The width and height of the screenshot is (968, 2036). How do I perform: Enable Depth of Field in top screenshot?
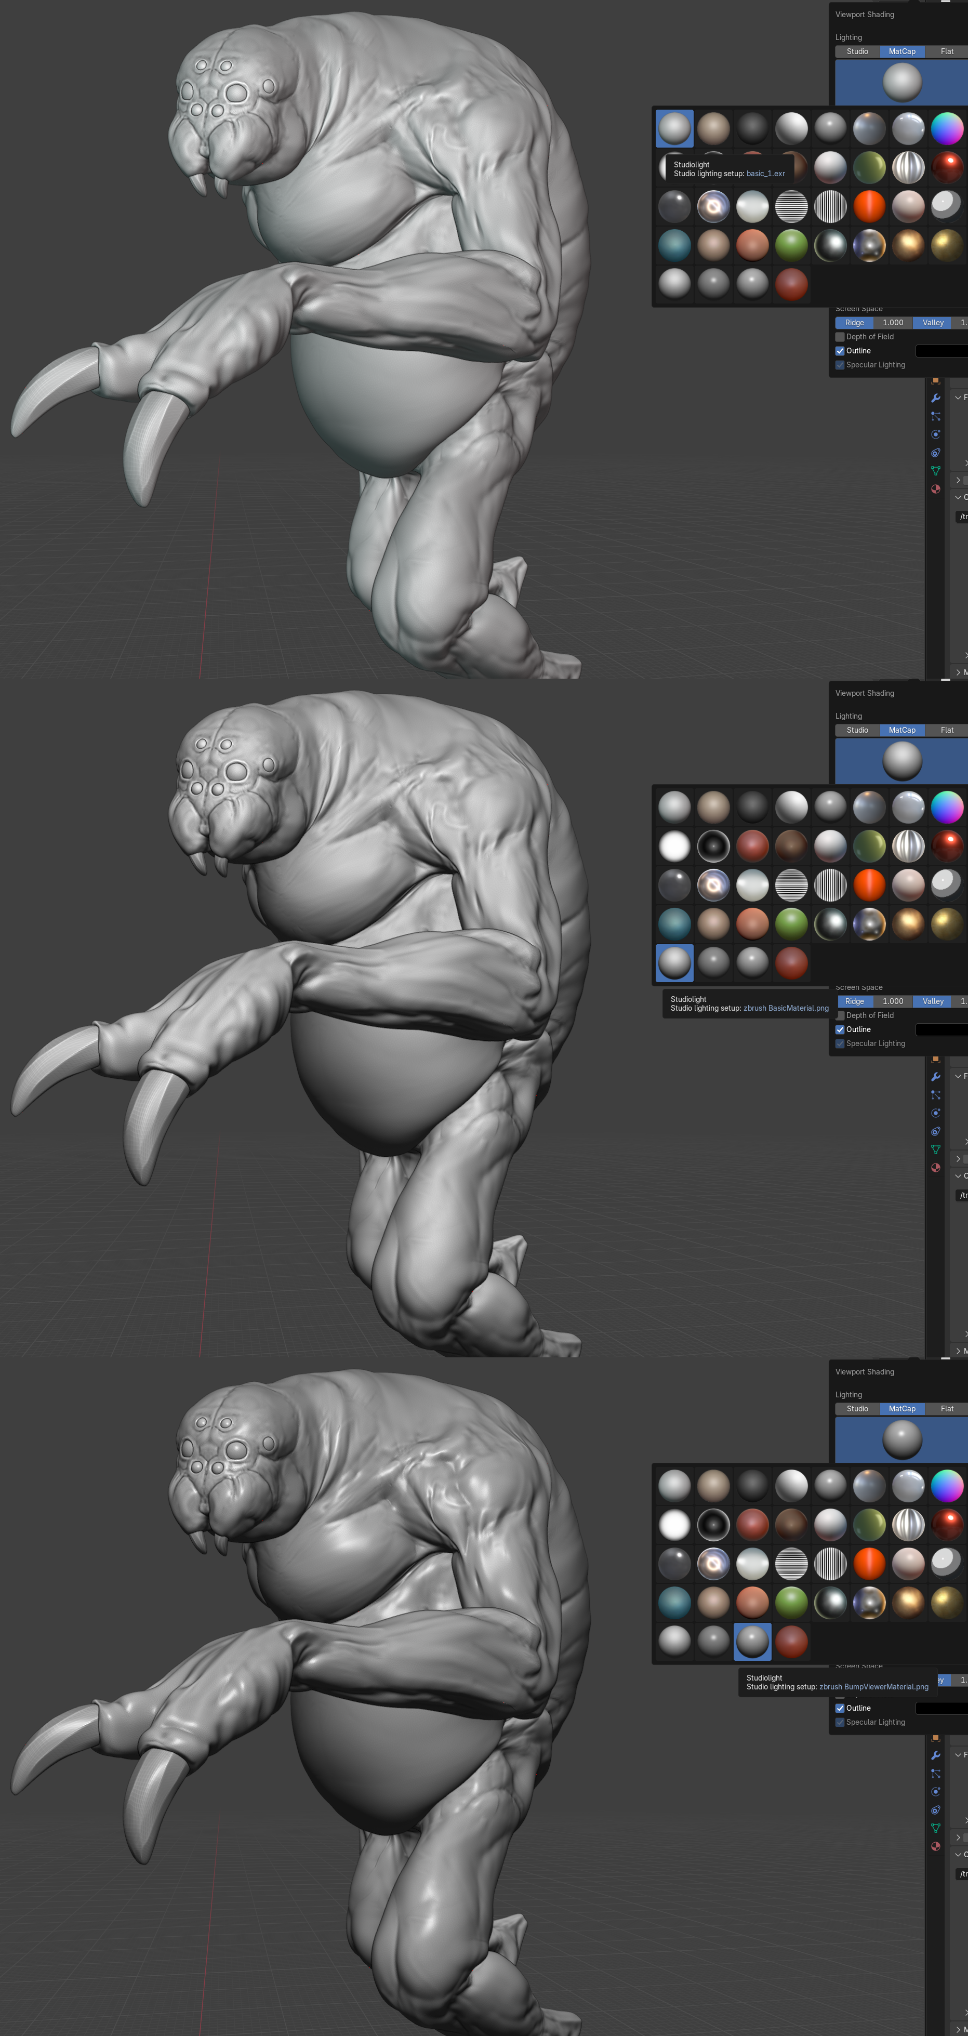coord(840,337)
